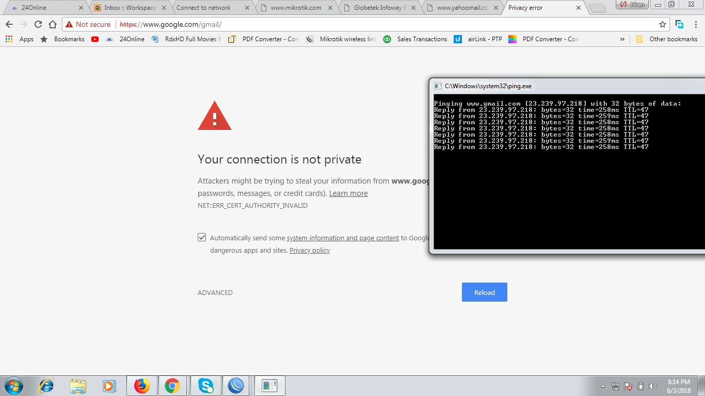Screen dimensions: 705x396
Task: Open the Mikrotik wireless link bookmark
Action: pos(341,39)
